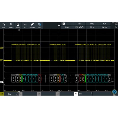Image resolution: width=118 pixels, height=118 pixels.
Task: Click the first frame BRK decode cell
Action: point(13,79)
